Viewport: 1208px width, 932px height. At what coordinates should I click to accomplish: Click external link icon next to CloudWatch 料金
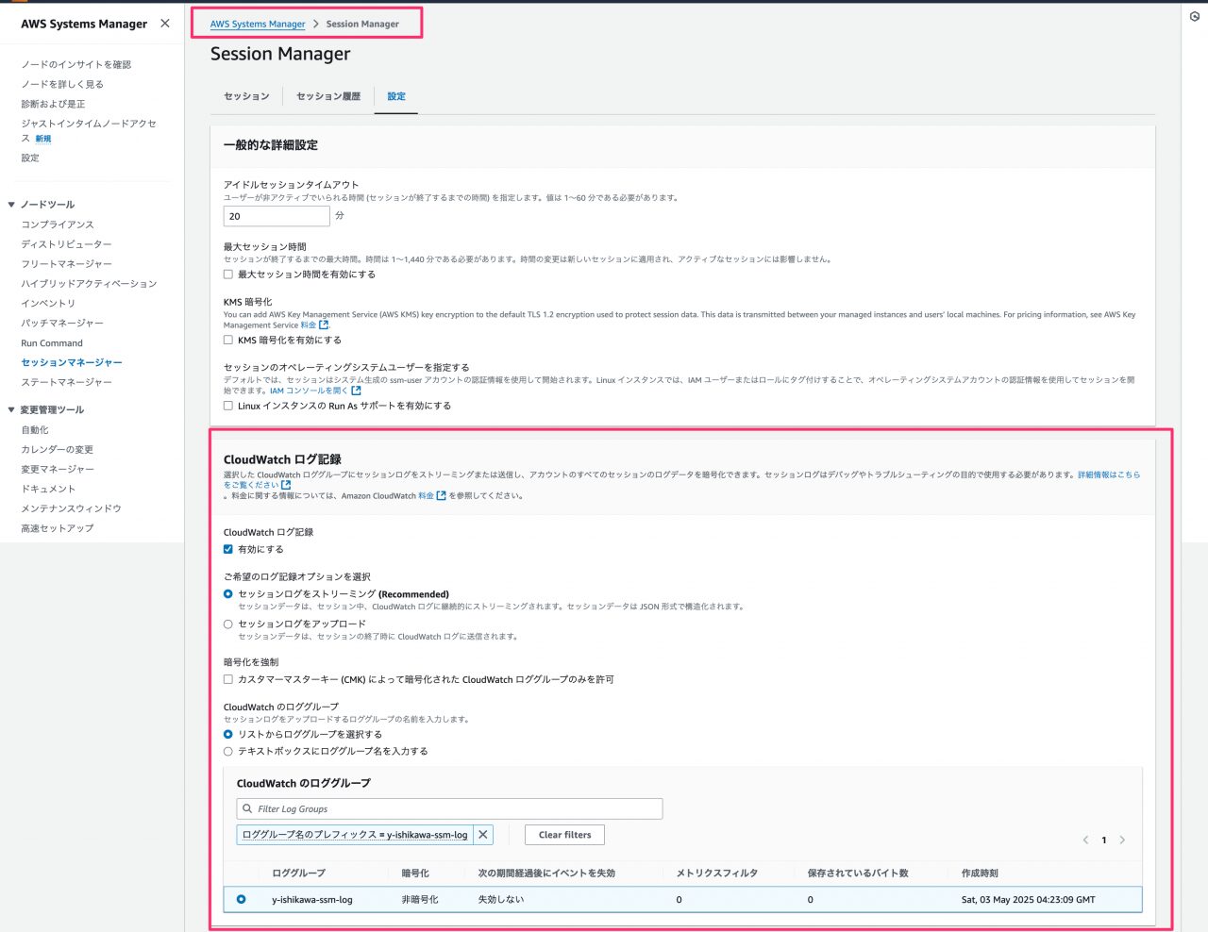tap(441, 496)
